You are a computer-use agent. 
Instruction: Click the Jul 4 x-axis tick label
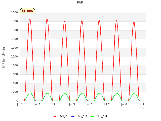coord(55,104)
